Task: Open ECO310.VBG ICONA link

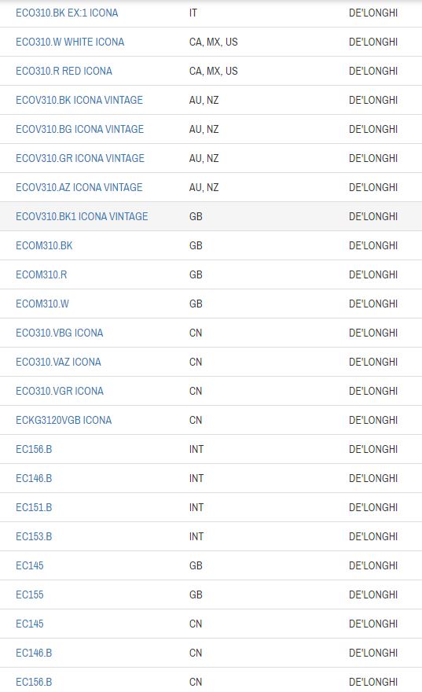Action: 60,333
